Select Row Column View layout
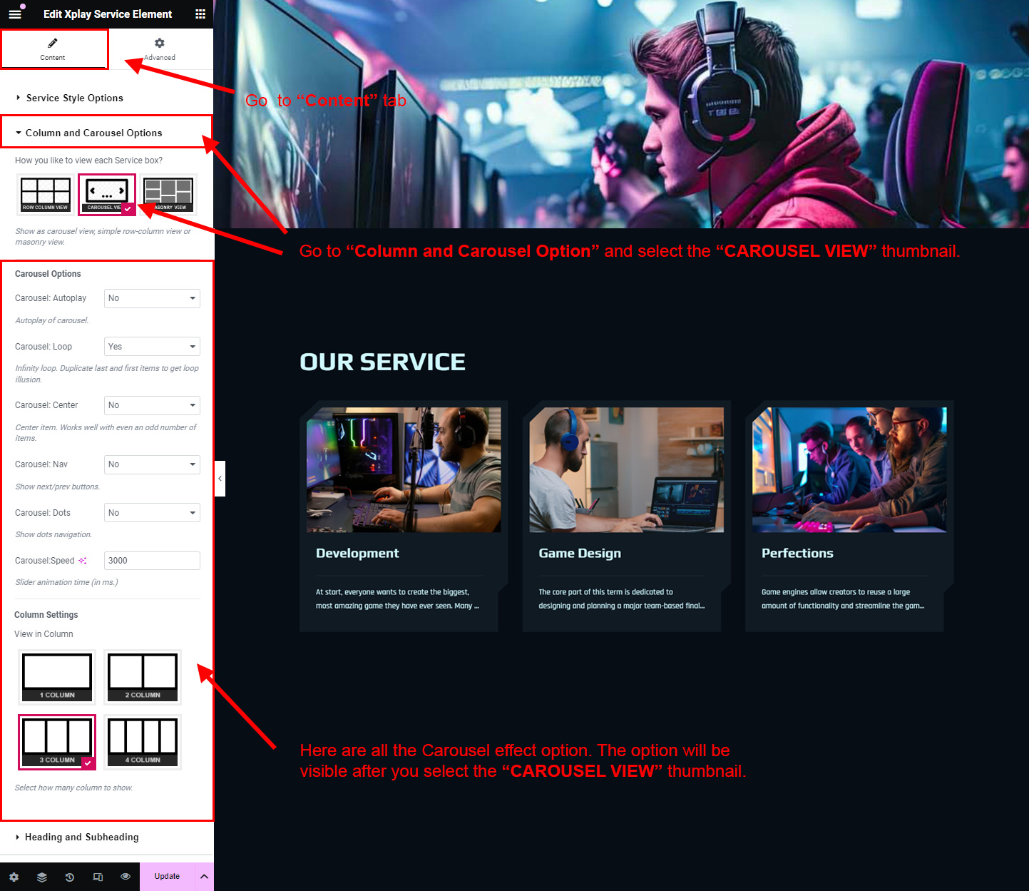Viewport: 1029px width, 891px height. point(45,194)
